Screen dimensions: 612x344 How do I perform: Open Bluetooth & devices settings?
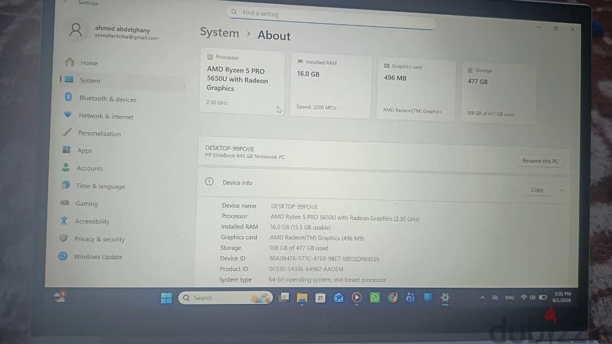pyautogui.click(x=107, y=99)
